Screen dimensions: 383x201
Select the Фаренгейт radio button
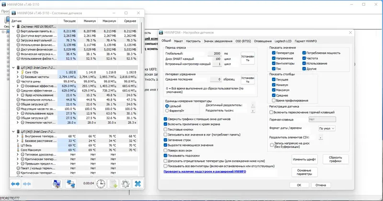[x=167, y=111]
